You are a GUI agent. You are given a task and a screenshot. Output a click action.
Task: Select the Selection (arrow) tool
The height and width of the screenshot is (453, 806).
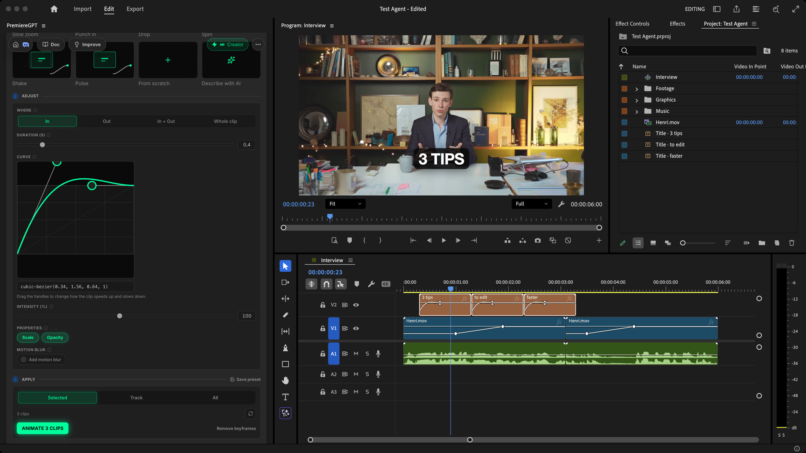[285, 266]
